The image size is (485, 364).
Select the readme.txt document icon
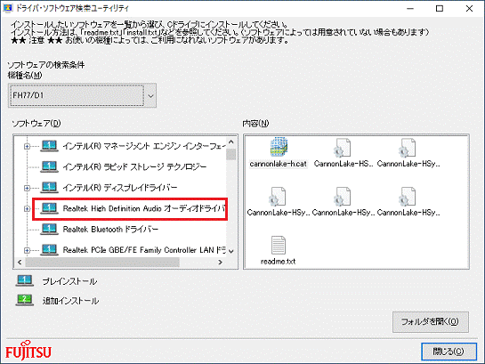tap(278, 246)
